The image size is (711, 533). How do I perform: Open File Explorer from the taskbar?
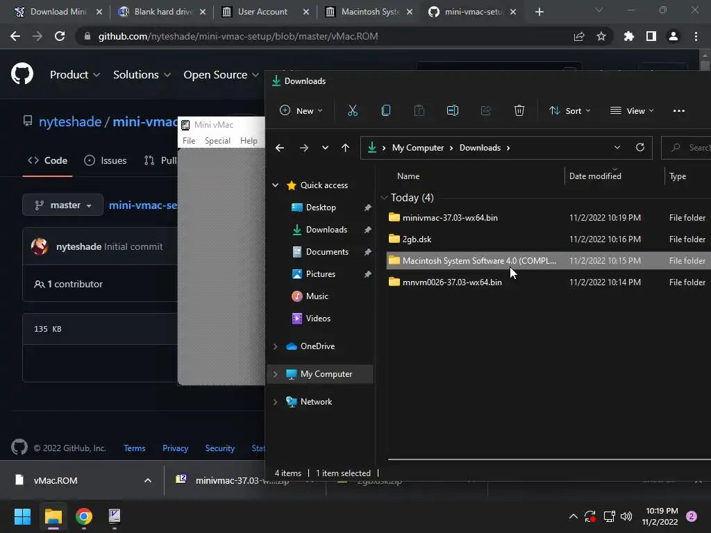(x=53, y=516)
